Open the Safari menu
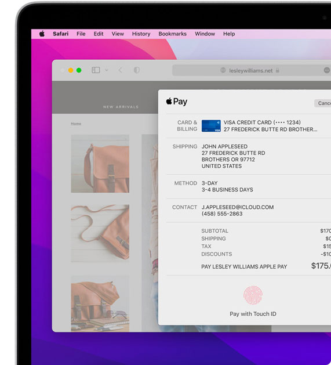Screen dimensions: 331x365 pos(60,34)
